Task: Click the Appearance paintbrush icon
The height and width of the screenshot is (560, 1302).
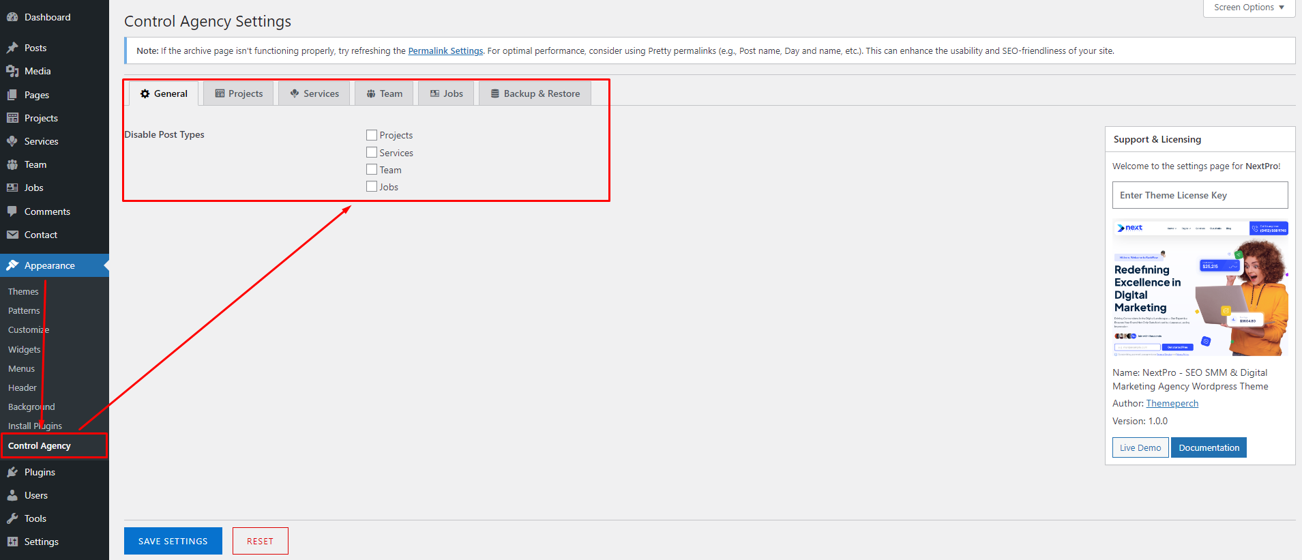Action: coord(12,265)
